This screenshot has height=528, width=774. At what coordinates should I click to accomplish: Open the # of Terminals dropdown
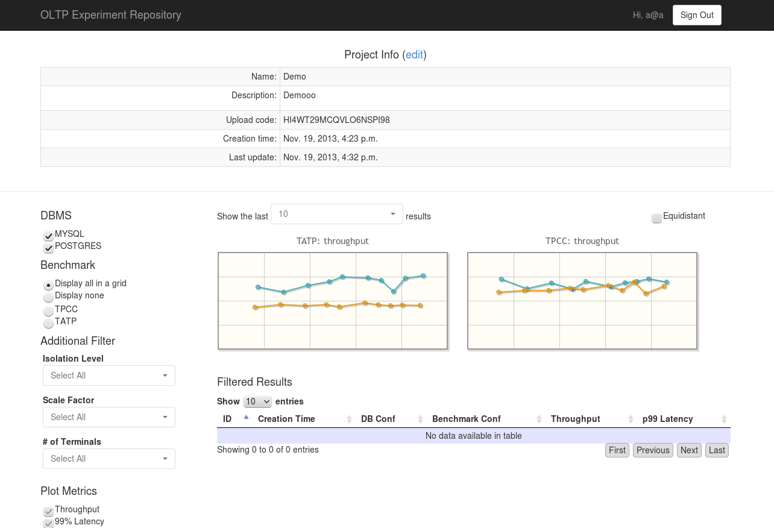click(x=109, y=459)
